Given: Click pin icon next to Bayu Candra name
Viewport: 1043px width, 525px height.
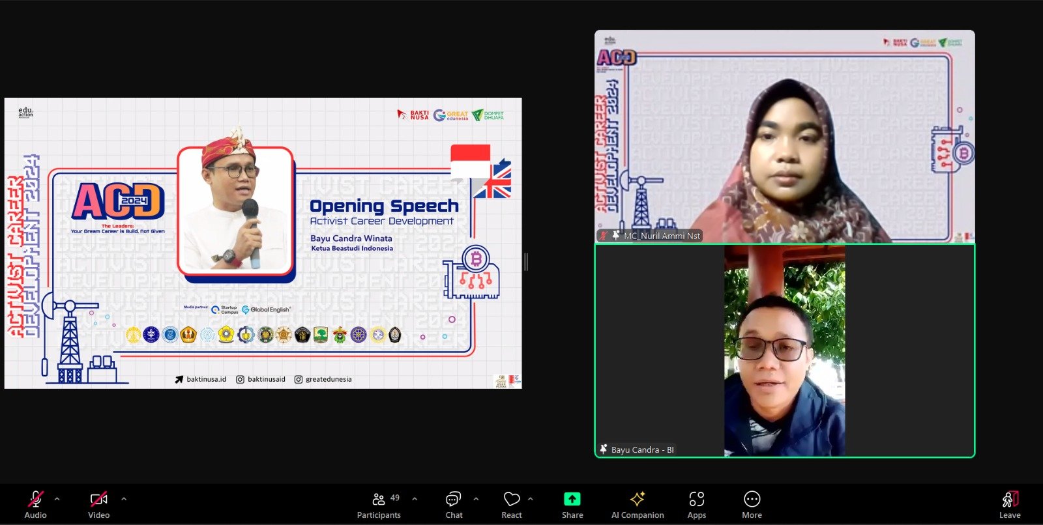Looking at the screenshot, I should click(604, 449).
